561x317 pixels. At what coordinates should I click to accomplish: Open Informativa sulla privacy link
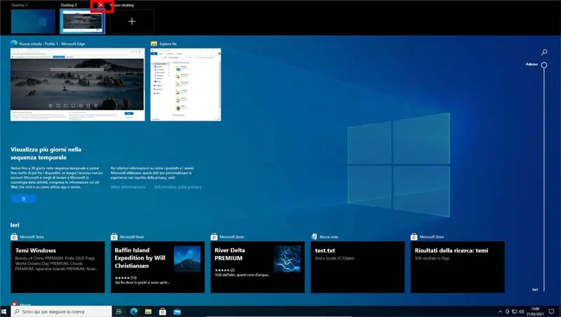click(178, 187)
